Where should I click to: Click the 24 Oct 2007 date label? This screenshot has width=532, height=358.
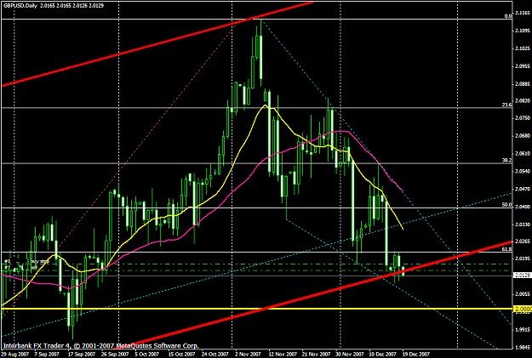click(216, 355)
